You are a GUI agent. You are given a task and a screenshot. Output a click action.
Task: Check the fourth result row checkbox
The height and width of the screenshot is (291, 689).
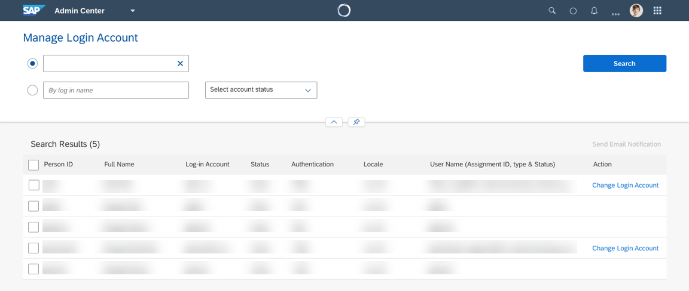(33, 248)
